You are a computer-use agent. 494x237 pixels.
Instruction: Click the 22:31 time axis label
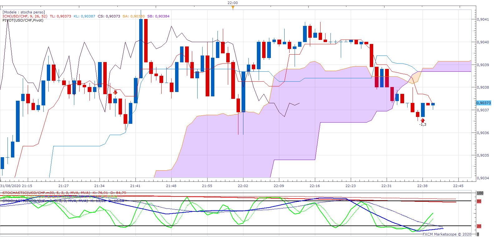coord(386,186)
